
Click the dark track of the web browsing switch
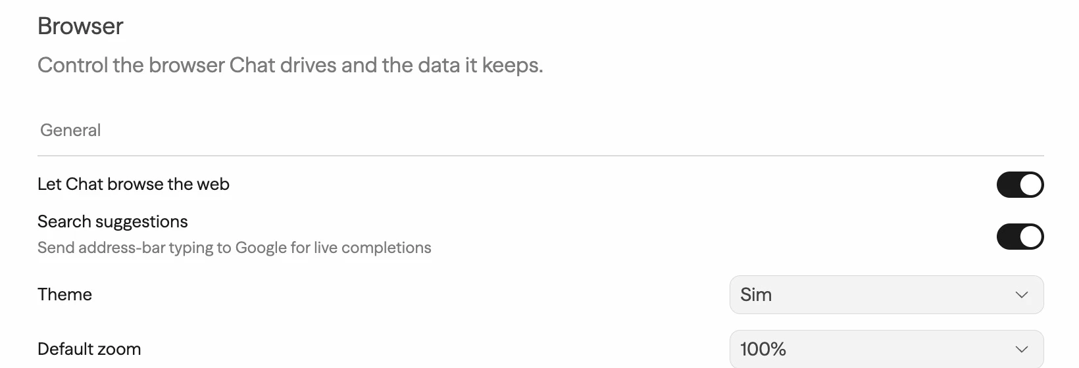1007,185
